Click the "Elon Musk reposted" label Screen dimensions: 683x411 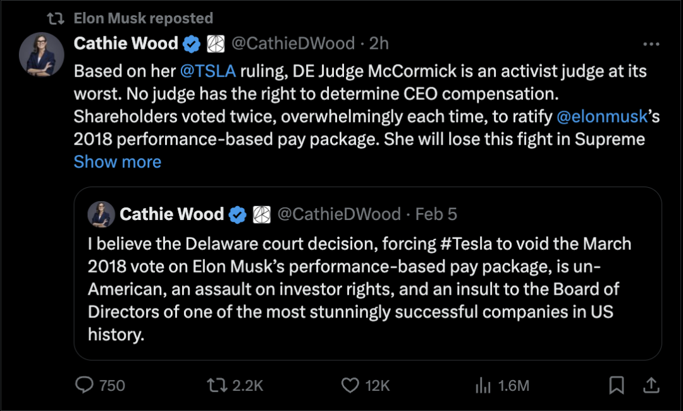click(x=143, y=18)
